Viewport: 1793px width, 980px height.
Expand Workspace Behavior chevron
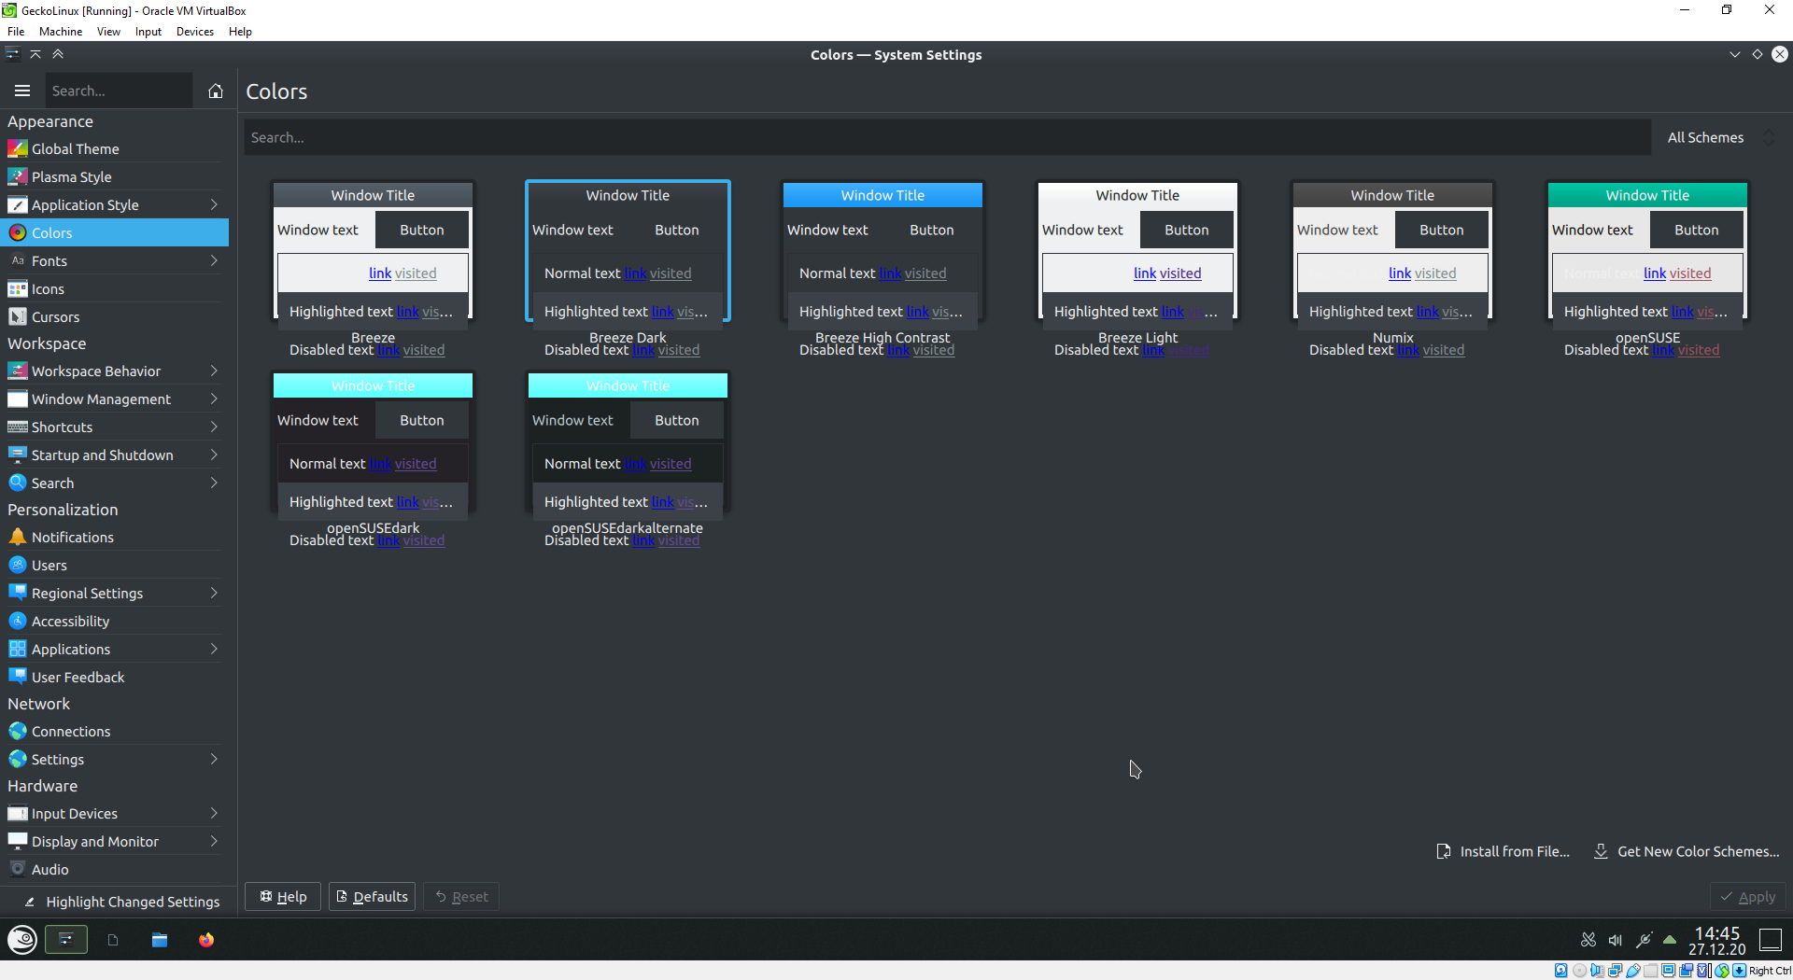pos(214,371)
